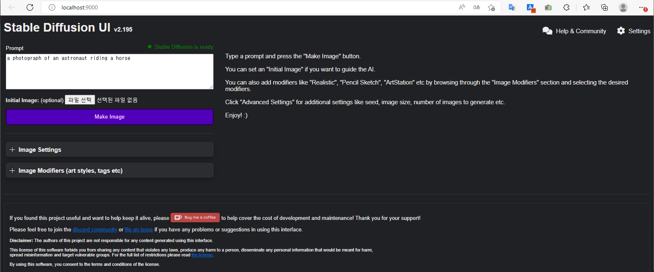Open Collections icon
This screenshot has height=272, width=654.
click(x=604, y=7)
